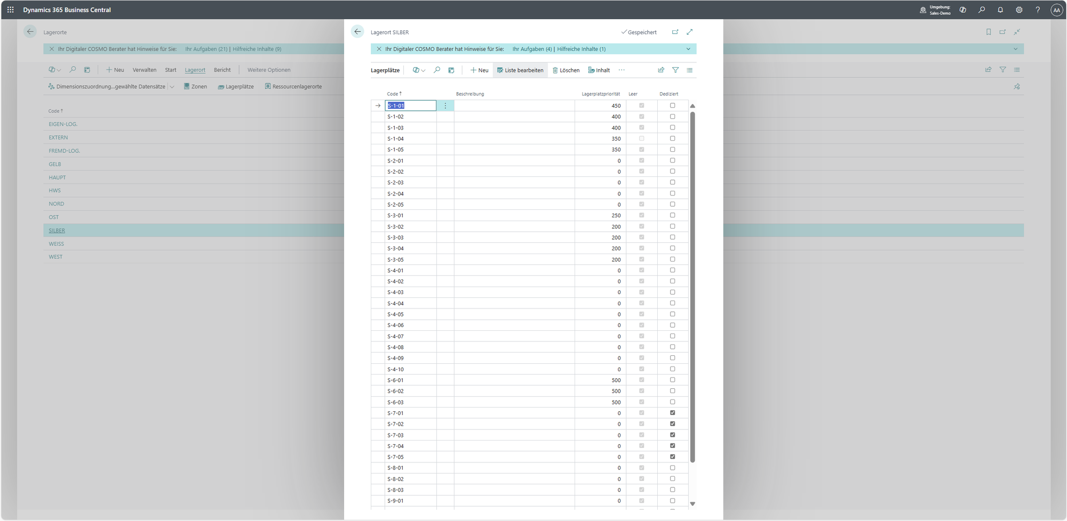Check the Dediziert box for S-1-01
The height and width of the screenshot is (521, 1067).
click(672, 105)
